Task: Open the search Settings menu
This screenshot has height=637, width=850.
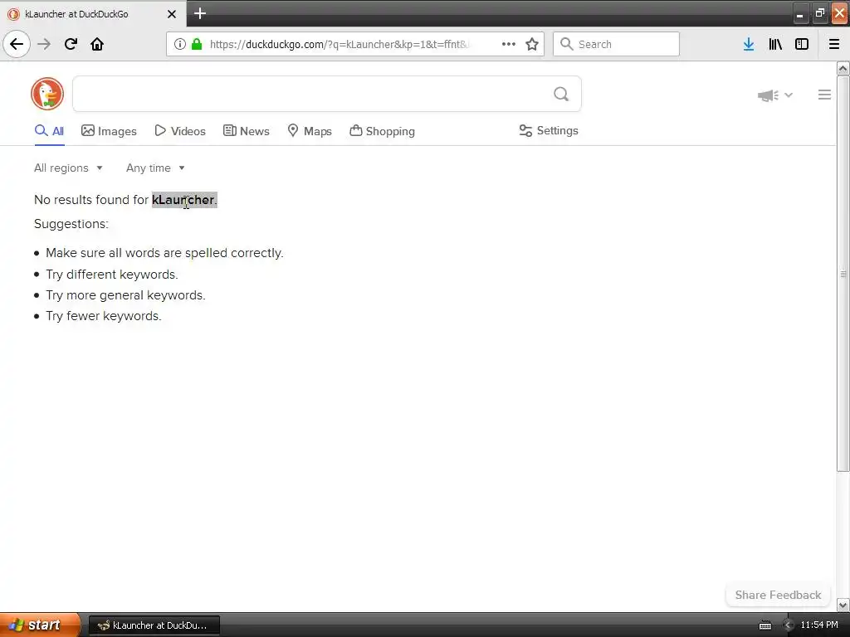Action: [549, 130]
